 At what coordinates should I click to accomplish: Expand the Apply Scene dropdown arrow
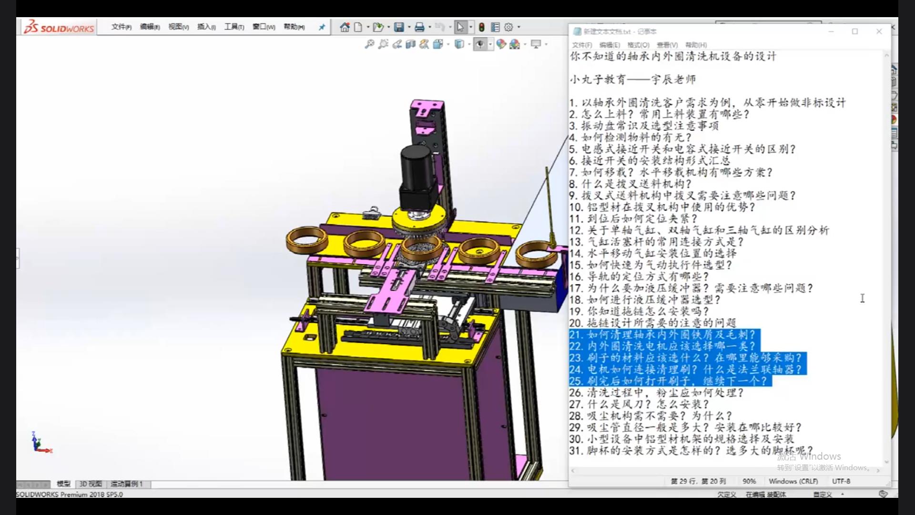525,44
